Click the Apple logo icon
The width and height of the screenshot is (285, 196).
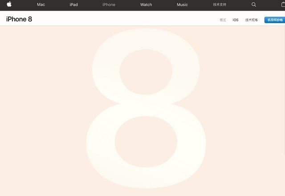tap(9, 4)
